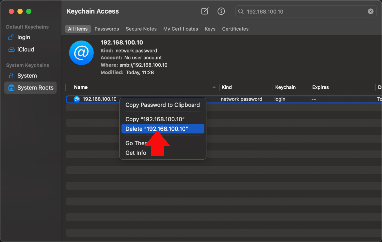Click the info icon in the toolbar
382x242 pixels.
(x=221, y=11)
